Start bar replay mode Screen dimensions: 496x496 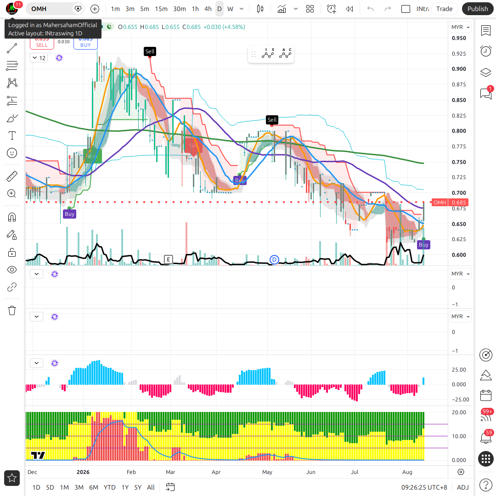[x=349, y=9]
